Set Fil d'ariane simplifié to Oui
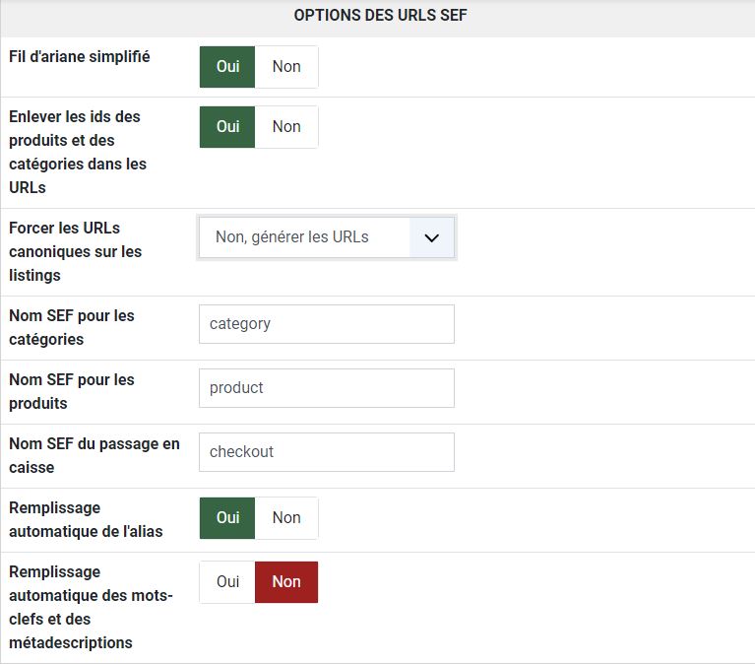This screenshot has width=755, height=664. 227,67
